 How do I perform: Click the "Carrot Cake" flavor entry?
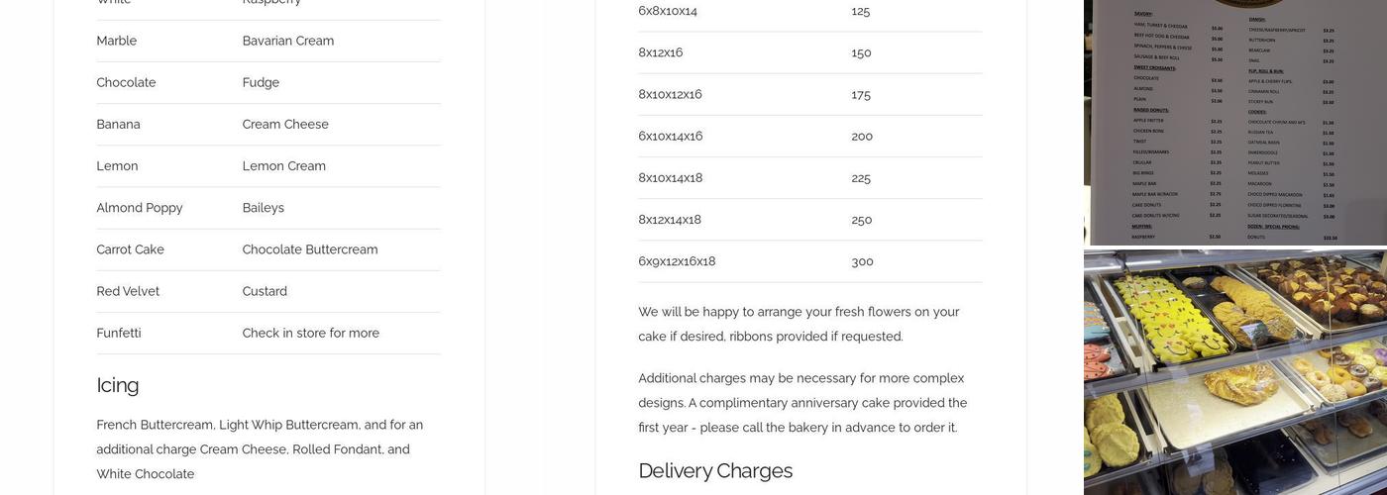(131, 249)
